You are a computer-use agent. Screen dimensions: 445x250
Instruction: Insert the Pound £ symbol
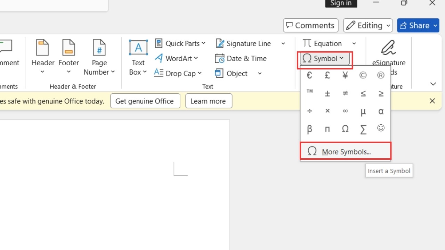click(x=327, y=75)
